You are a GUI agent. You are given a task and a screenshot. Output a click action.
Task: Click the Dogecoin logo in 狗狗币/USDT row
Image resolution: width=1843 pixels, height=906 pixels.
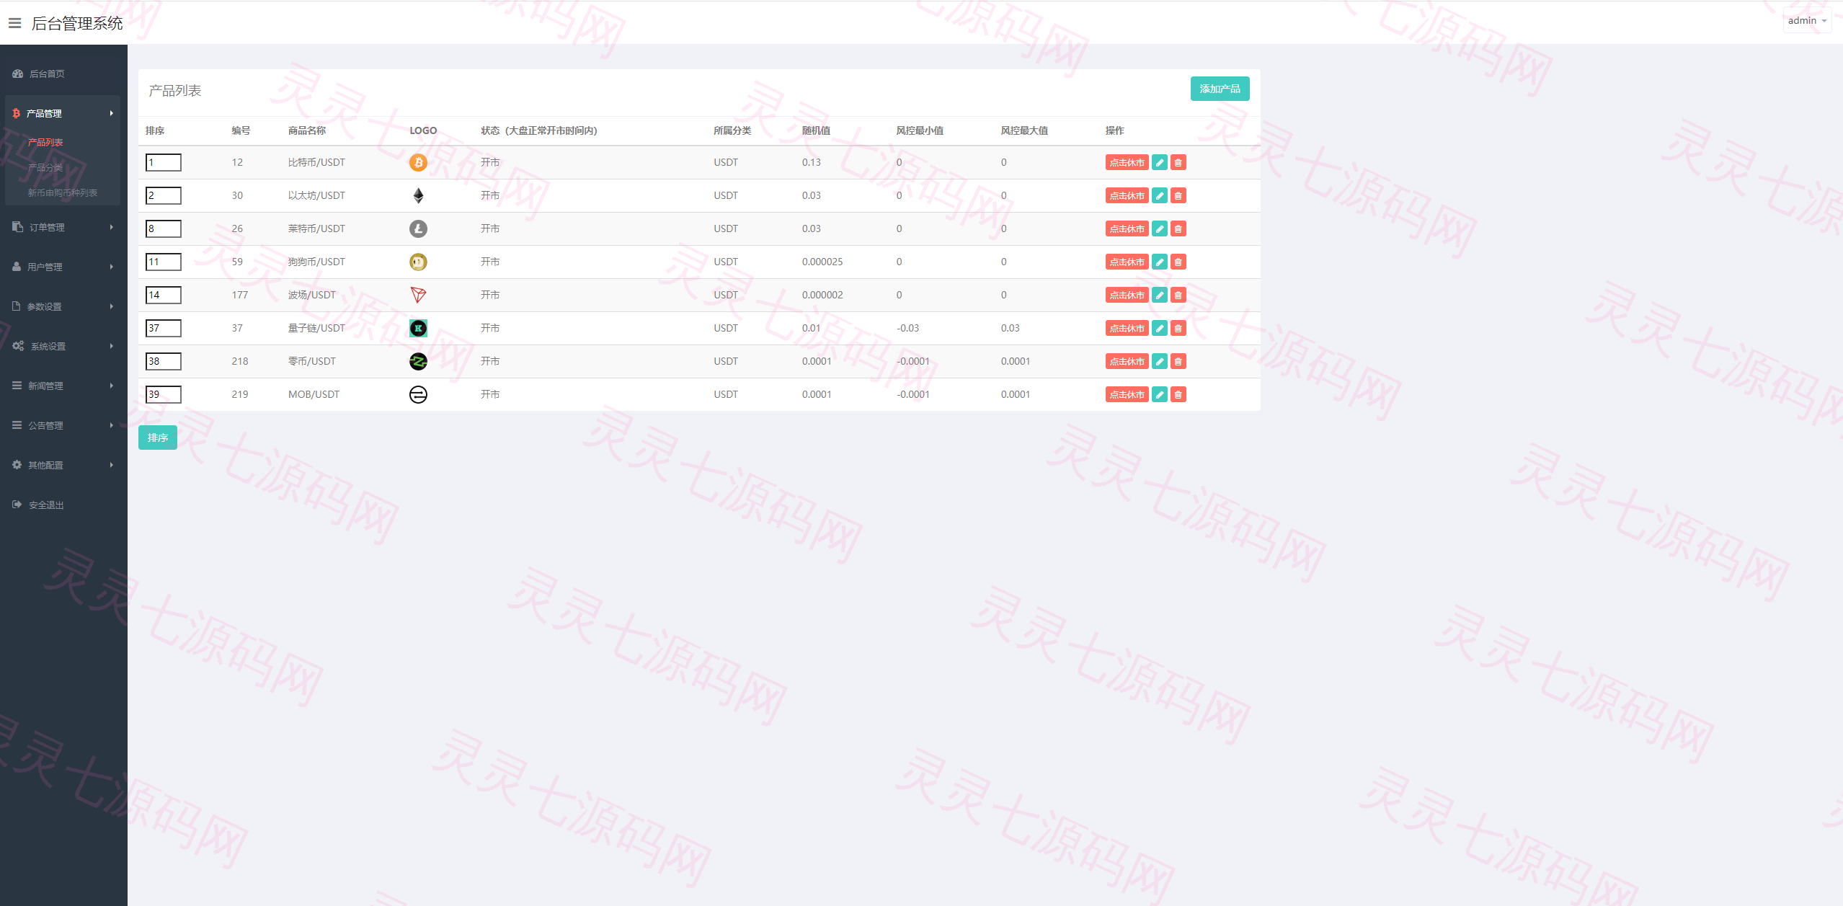(x=418, y=262)
